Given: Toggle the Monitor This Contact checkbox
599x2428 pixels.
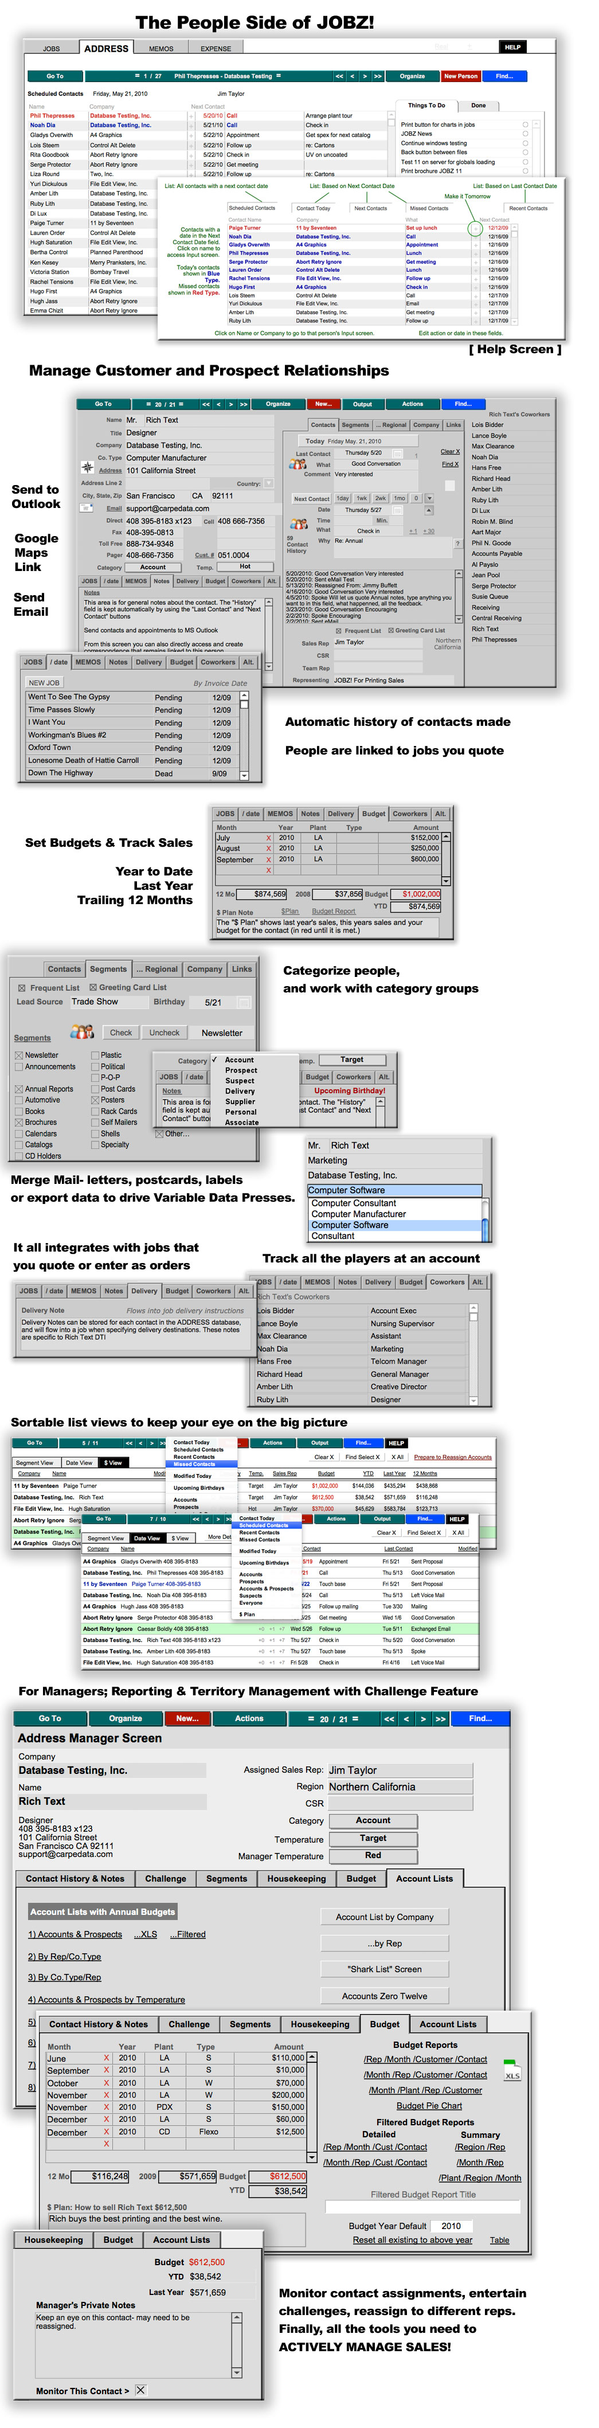Looking at the screenshot, I should point(140,2390).
